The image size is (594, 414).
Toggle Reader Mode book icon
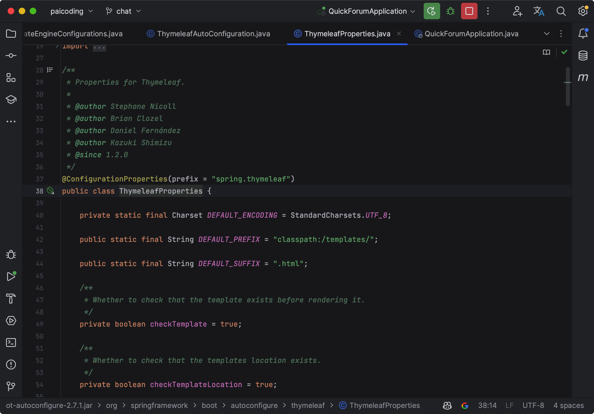coord(546,52)
